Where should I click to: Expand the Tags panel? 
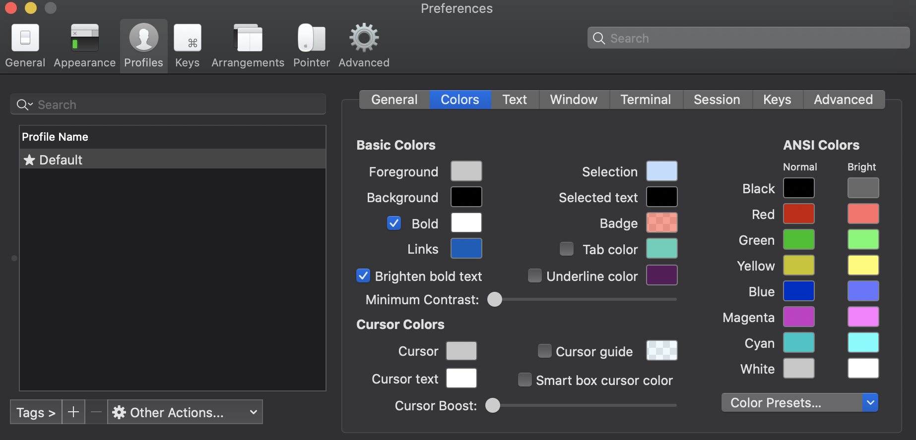(36, 412)
